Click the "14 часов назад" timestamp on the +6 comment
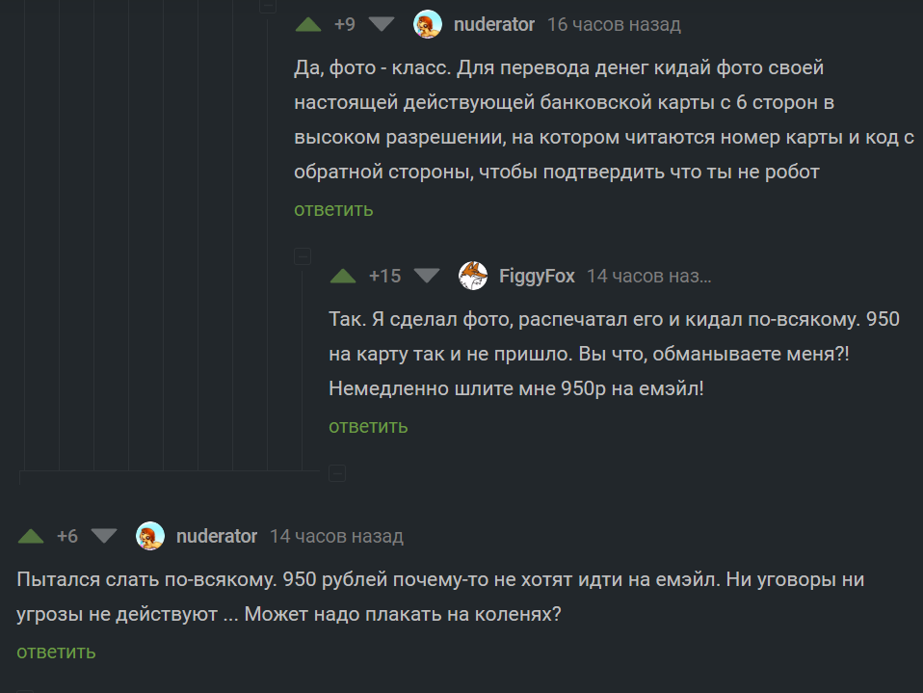Viewport: 923px width, 693px height. point(336,536)
